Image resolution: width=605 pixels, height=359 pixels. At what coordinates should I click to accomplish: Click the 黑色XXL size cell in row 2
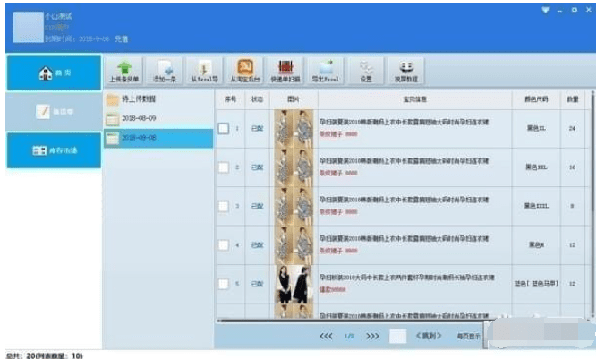[x=536, y=167]
